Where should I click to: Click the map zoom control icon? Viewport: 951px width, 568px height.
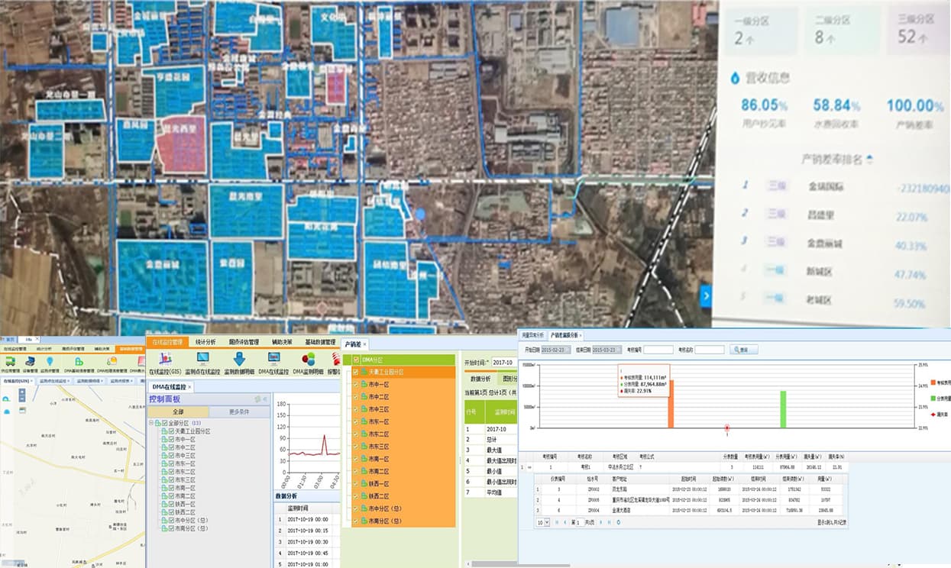[21, 395]
